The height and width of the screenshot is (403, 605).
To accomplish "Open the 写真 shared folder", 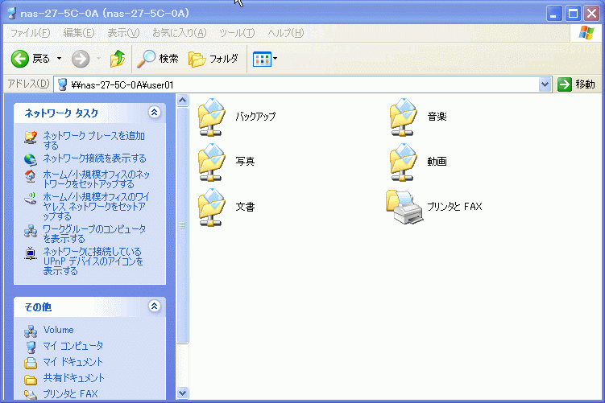I will click(x=213, y=161).
